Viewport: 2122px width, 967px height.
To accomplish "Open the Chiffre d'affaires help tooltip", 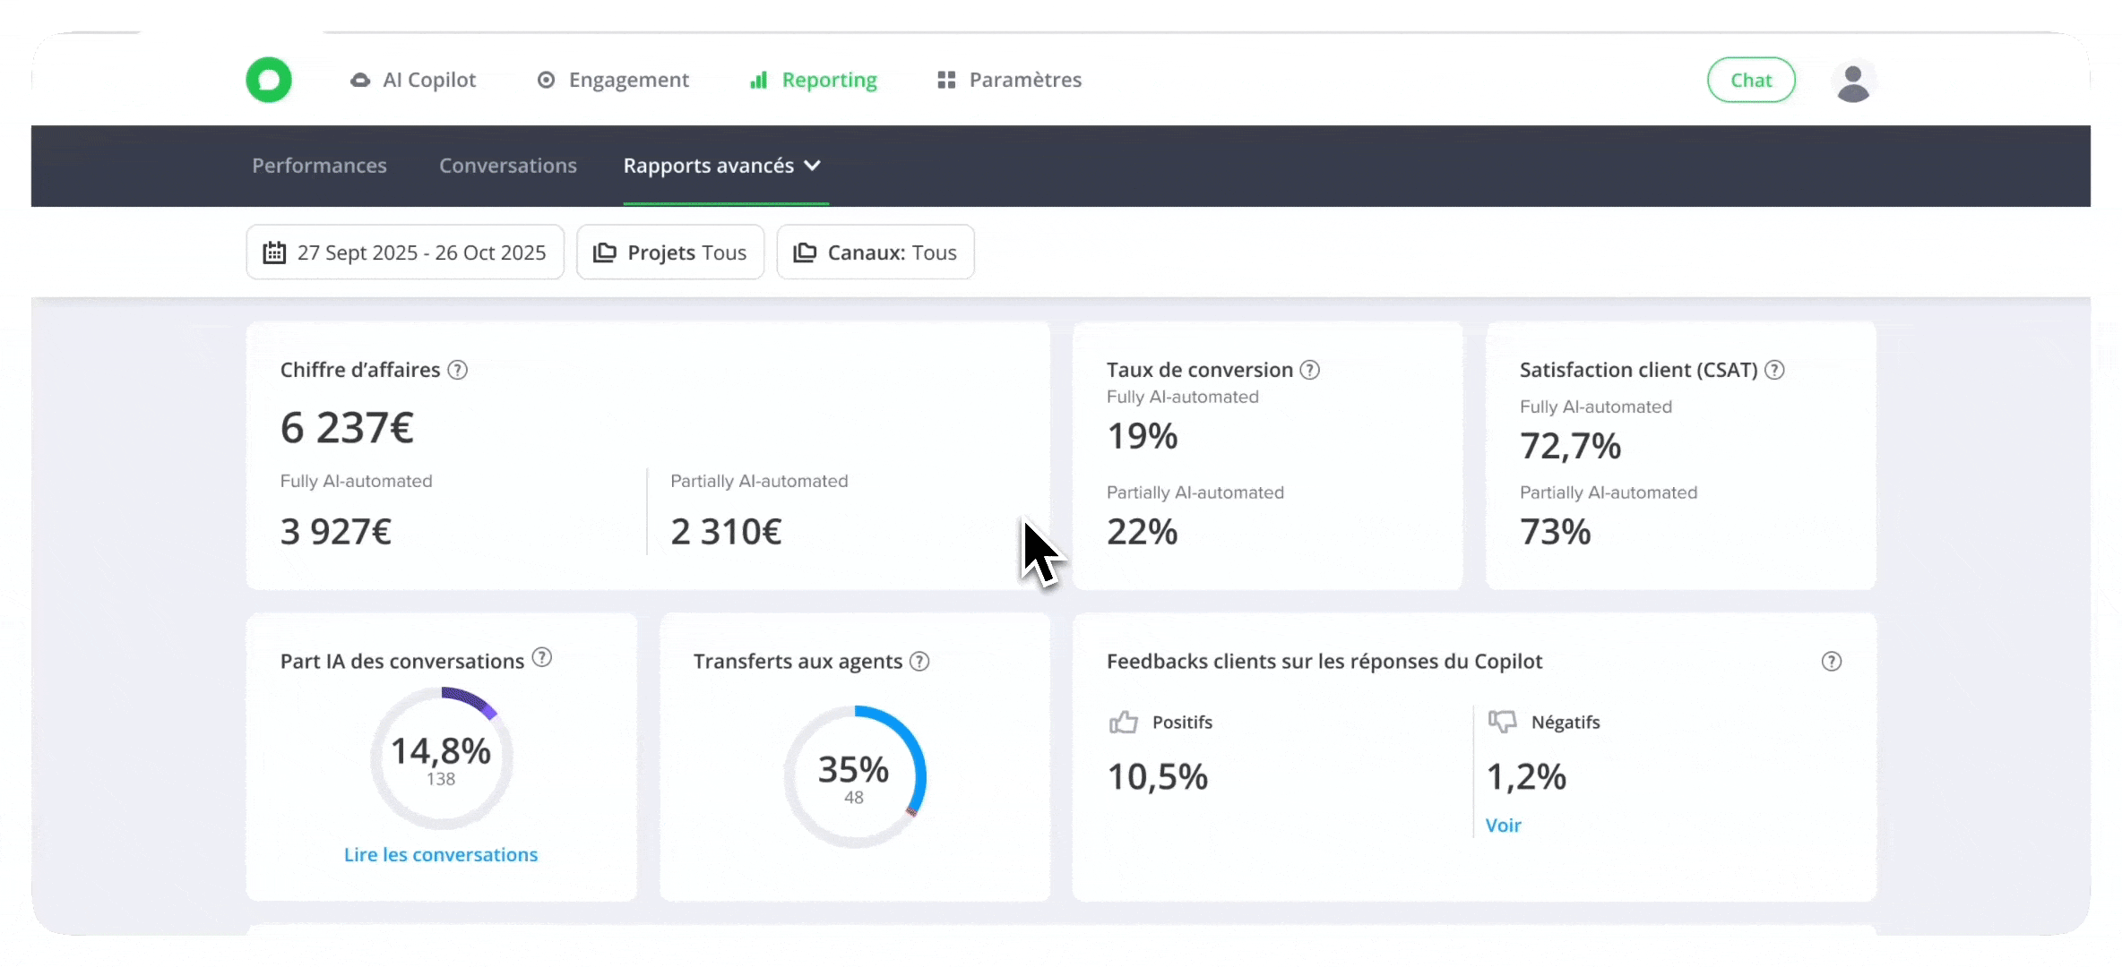I will [458, 370].
